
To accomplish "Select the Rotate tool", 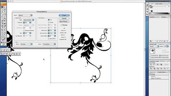I will (x=2, y=18).
